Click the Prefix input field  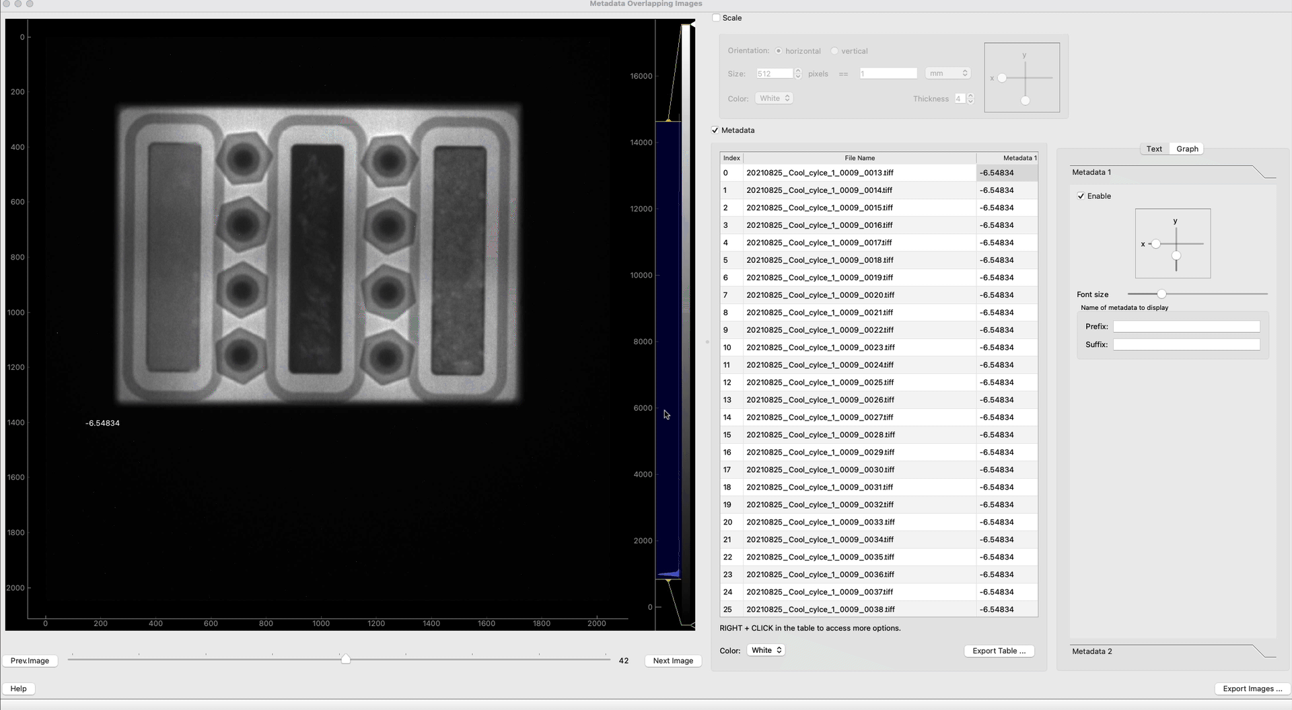click(x=1186, y=327)
